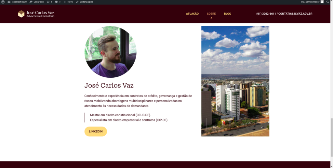Open the comments bubble icon
333x168 pixels.
point(56,2)
